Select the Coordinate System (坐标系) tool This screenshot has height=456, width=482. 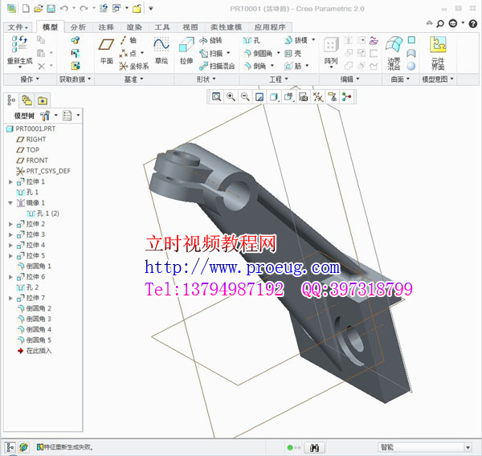pos(134,66)
